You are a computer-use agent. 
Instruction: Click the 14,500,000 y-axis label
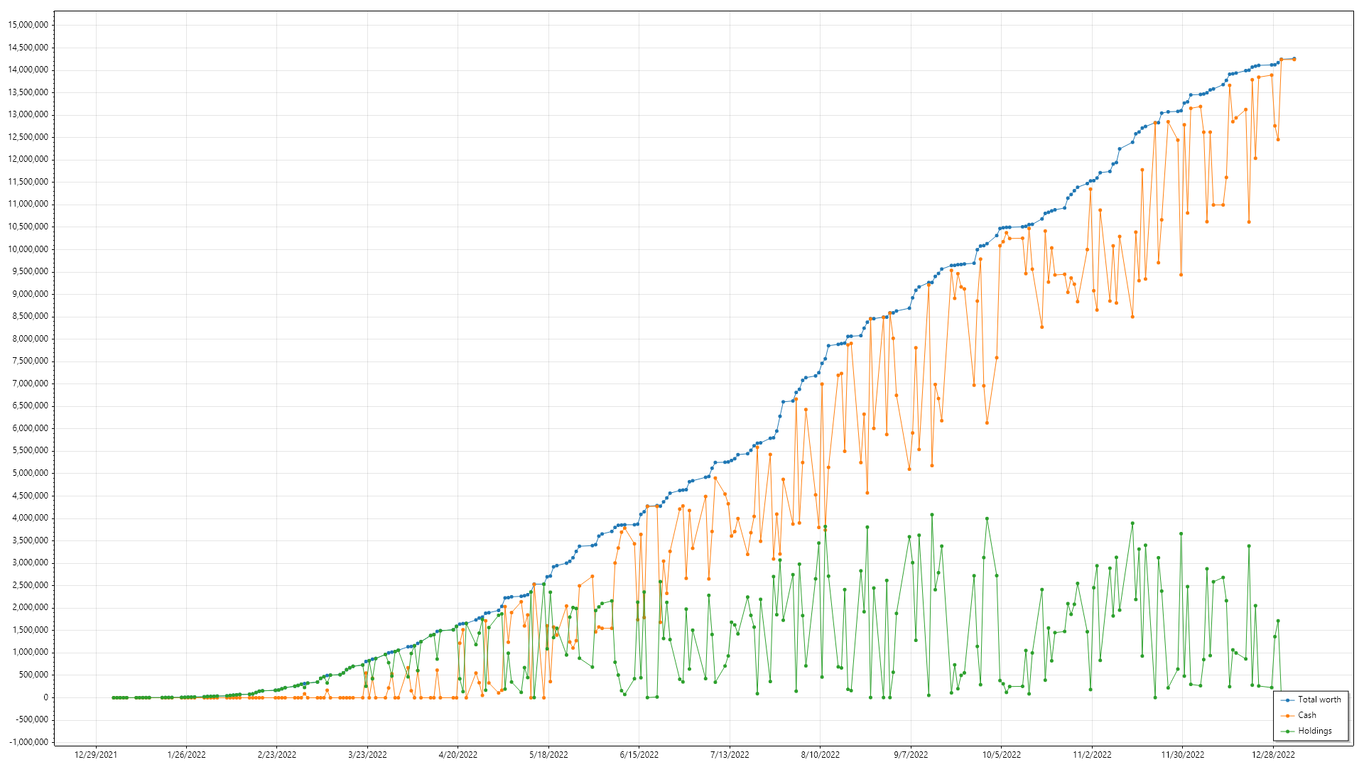[x=28, y=48]
